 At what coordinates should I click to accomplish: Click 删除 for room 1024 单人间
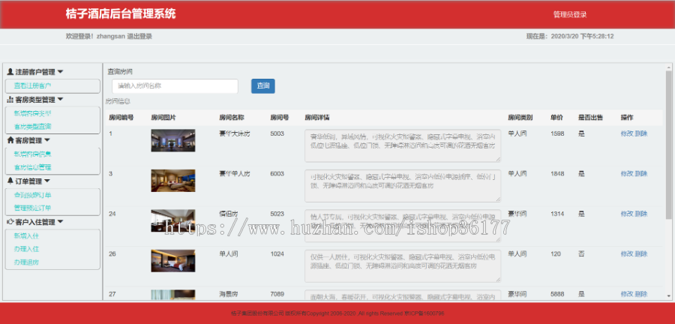[x=641, y=253]
